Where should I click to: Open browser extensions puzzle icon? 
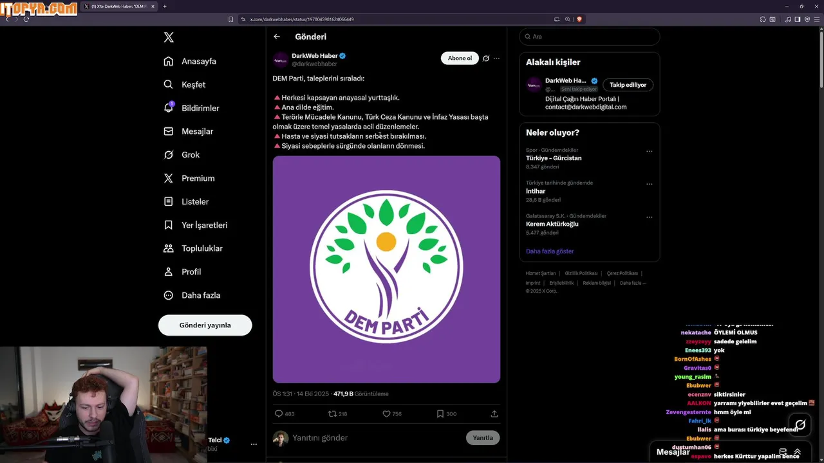click(x=762, y=19)
